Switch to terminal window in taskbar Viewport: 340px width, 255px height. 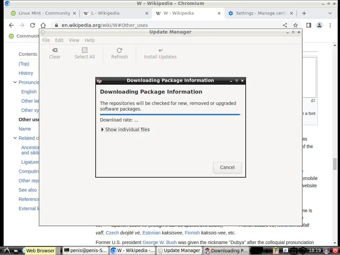[85, 251]
